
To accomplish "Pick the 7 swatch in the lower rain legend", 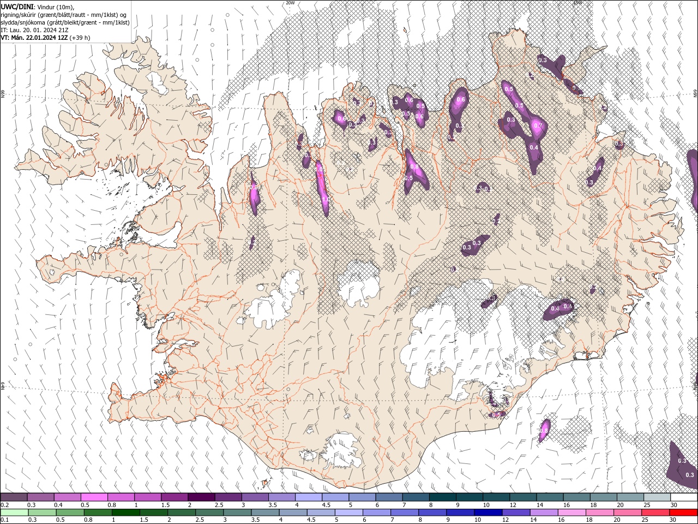I will (405, 513).
